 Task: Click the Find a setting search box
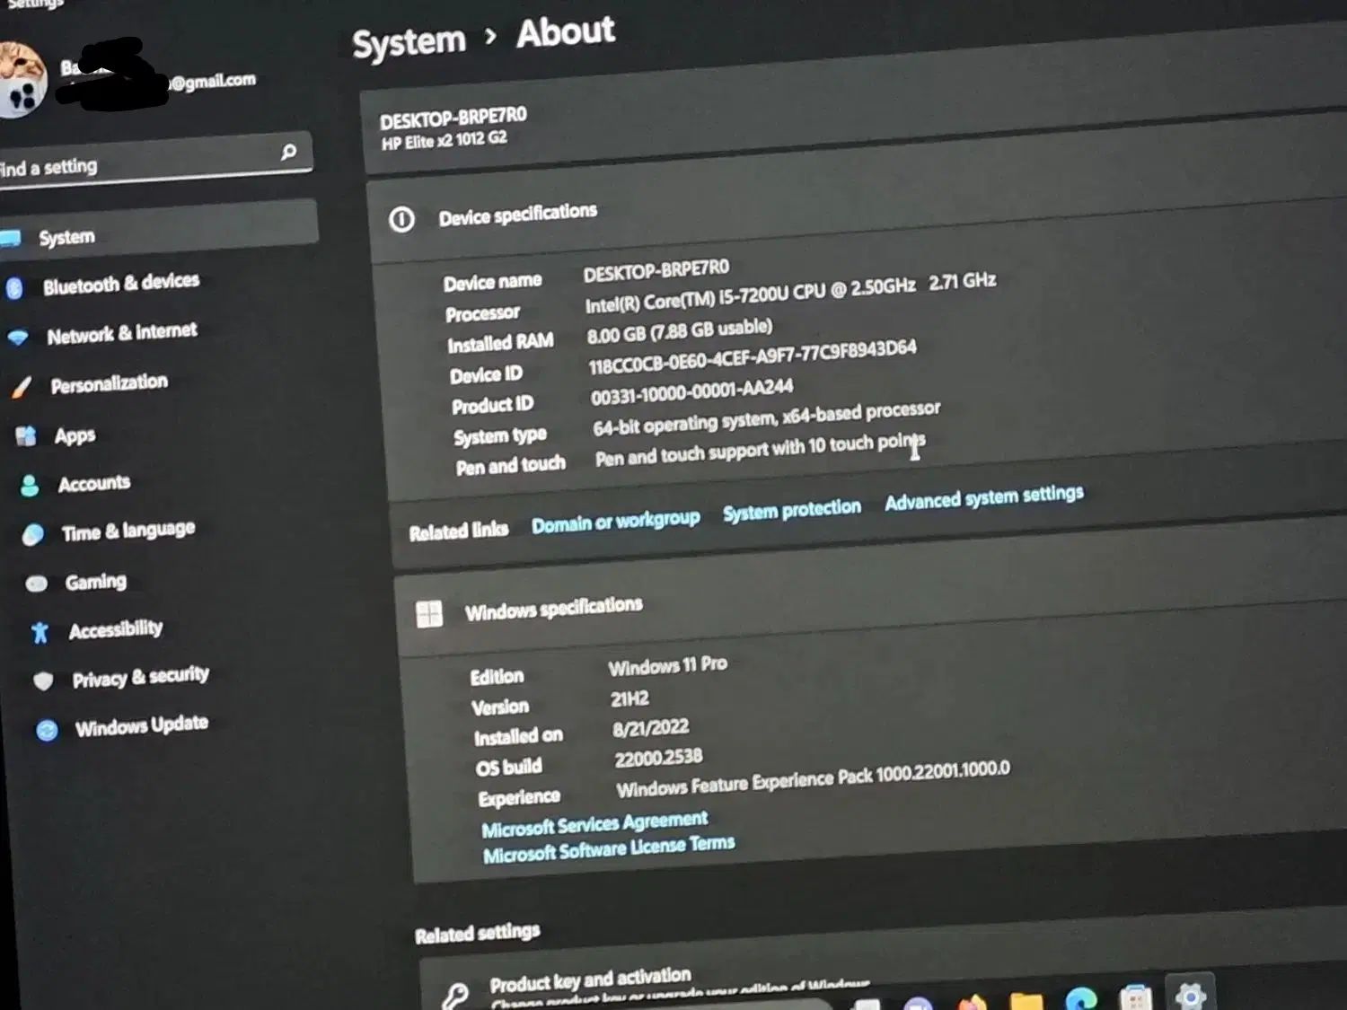[x=154, y=160]
